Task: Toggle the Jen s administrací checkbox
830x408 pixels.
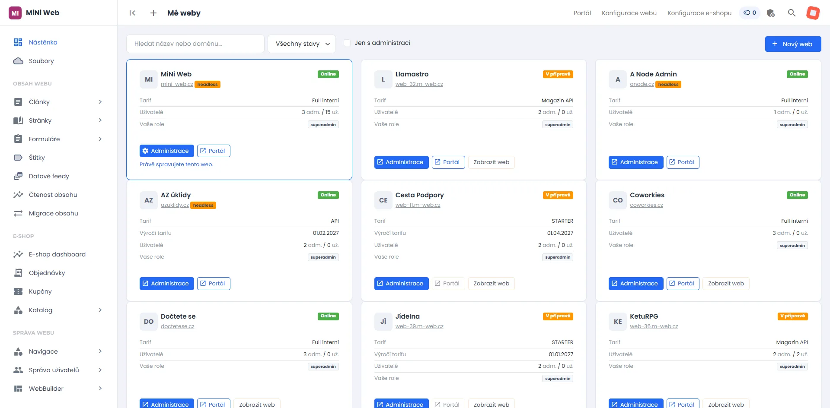Action: pos(347,43)
